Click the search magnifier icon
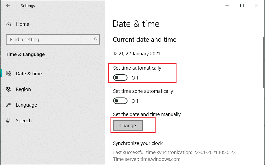The height and width of the screenshot is (165, 265). (x=95, y=40)
